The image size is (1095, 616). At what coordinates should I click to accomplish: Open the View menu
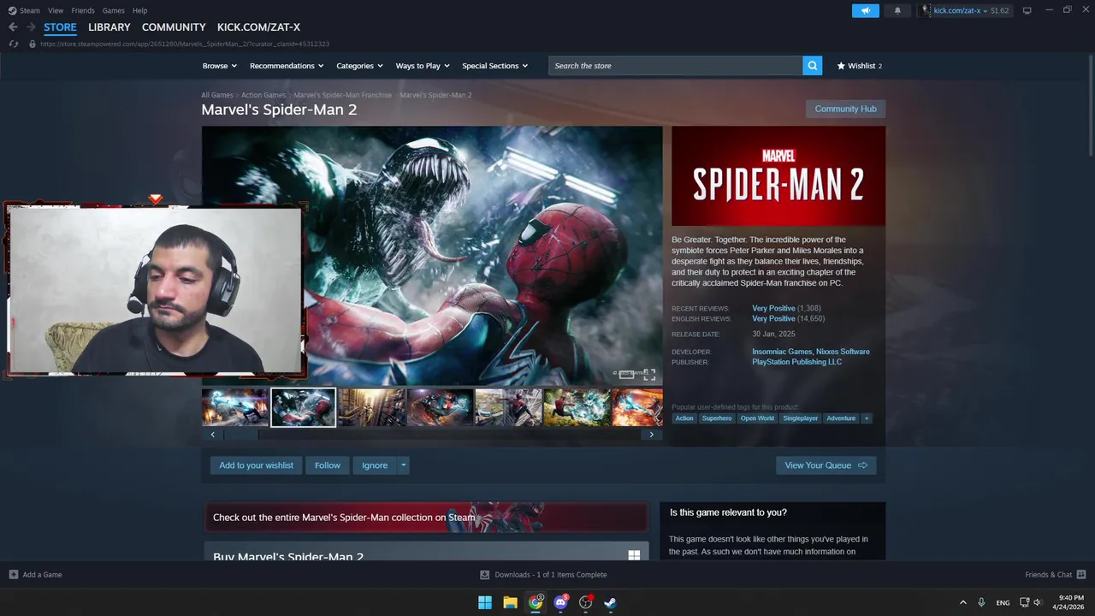pyautogui.click(x=56, y=10)
